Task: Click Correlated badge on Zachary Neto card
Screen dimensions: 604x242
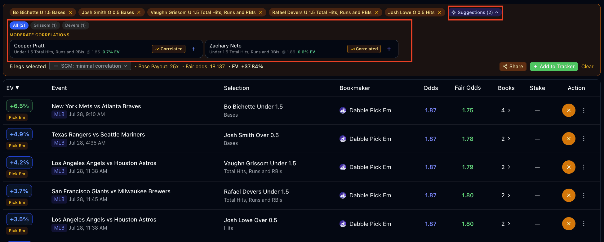Action: click(x=364, y=49)
